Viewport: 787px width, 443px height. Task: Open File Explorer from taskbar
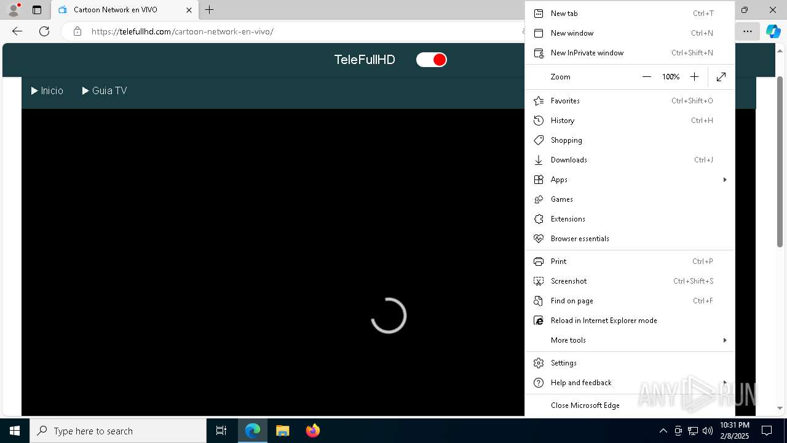[x=283, y=431]
